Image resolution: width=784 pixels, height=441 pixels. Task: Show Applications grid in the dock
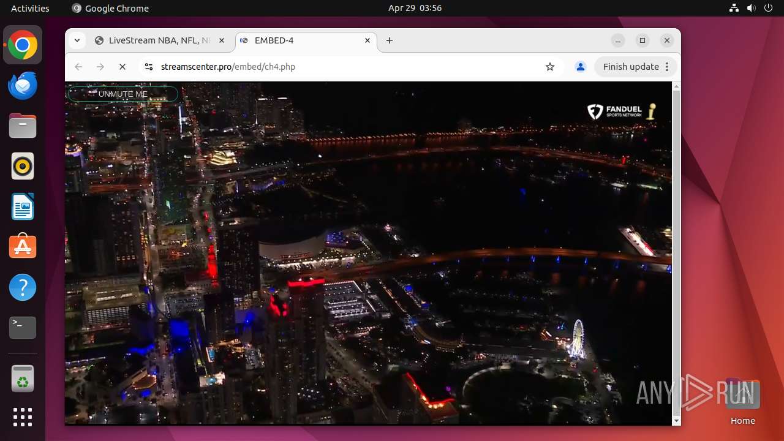[x=23, y=417]
